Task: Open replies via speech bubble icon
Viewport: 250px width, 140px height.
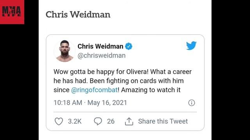Action: coord(98,121)
